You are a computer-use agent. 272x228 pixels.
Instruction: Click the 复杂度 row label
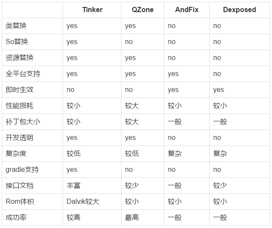click(x=16, y=153)
